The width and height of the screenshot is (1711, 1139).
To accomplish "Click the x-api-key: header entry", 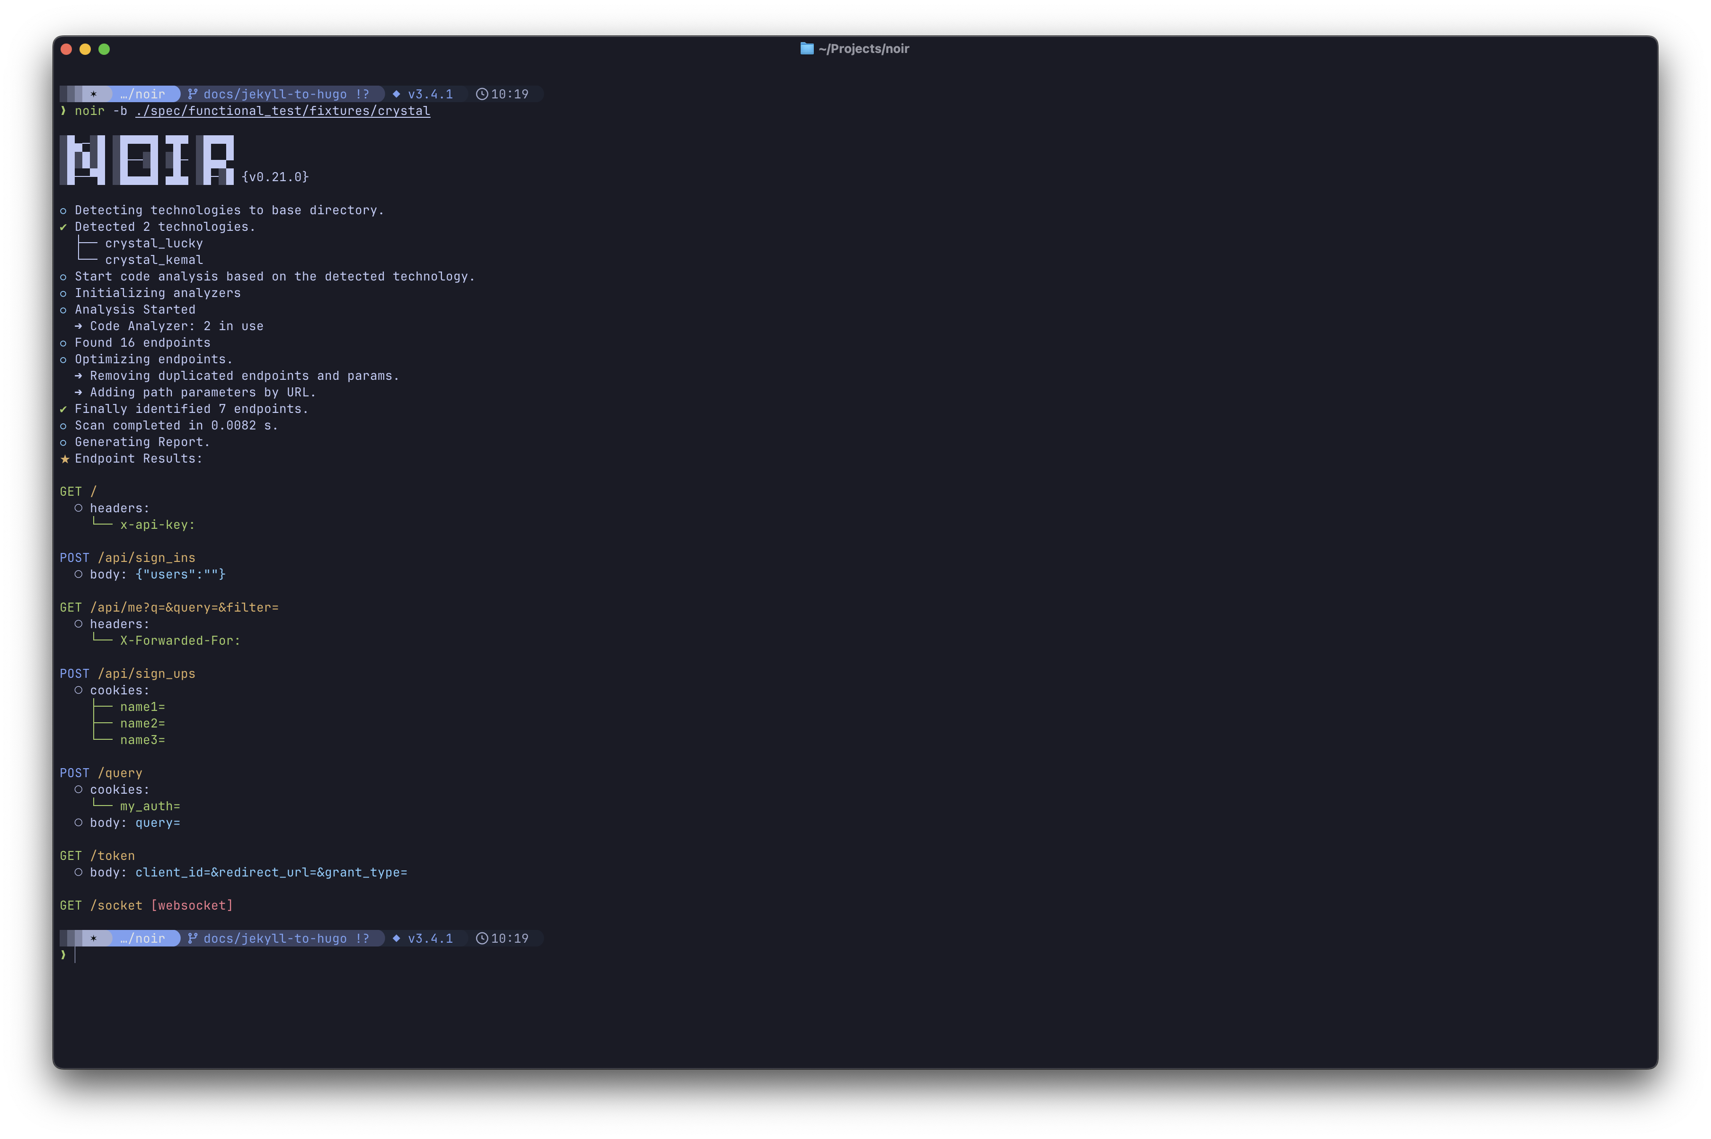I will [158, 525].
